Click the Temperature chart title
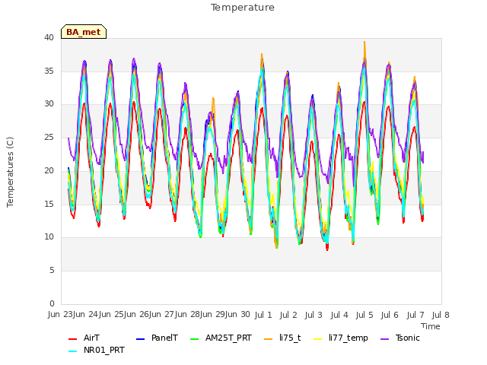This screenshot has height=365, width=487. (x=243, y=8)
